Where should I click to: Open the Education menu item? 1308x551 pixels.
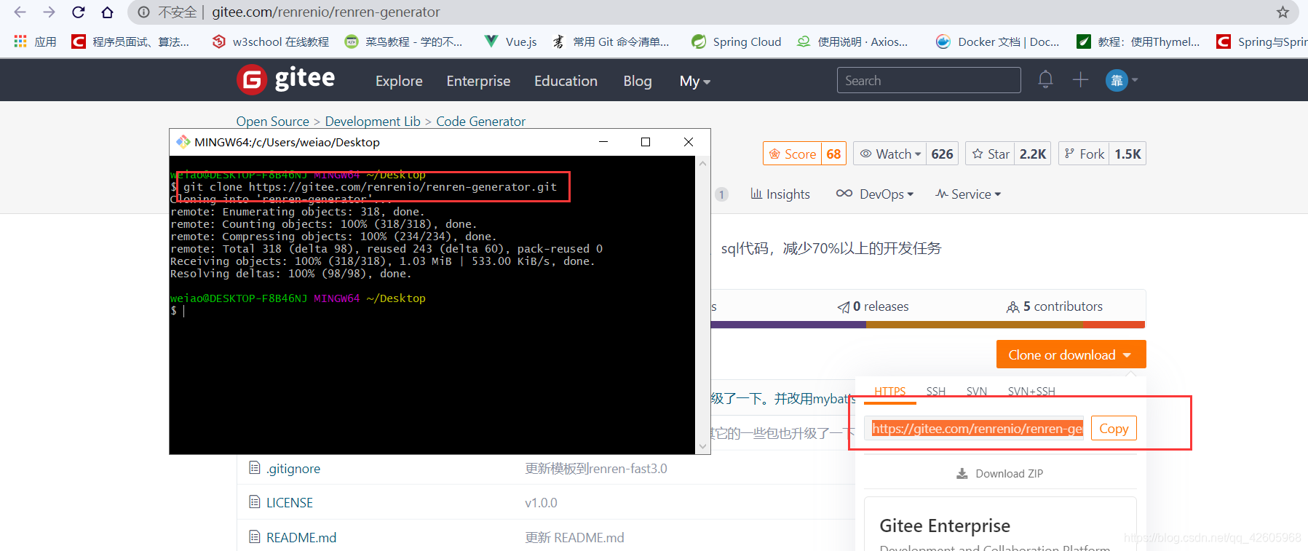point(566,81)
